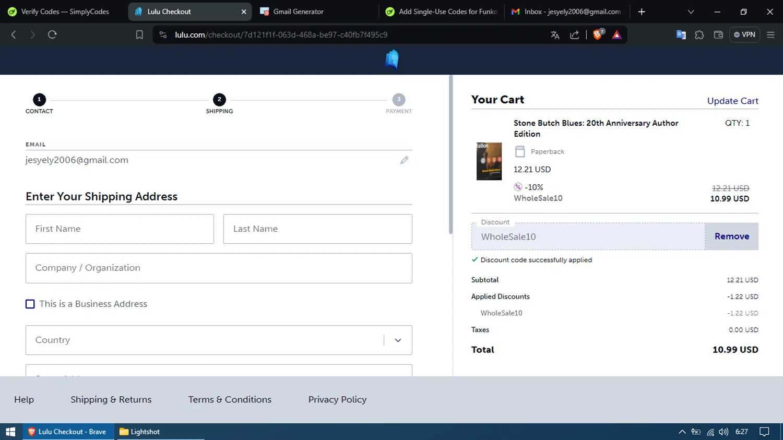Viewport: 783px width, 440px height.
Task: Focus the First Name field
Action: (x=120, y=229)
